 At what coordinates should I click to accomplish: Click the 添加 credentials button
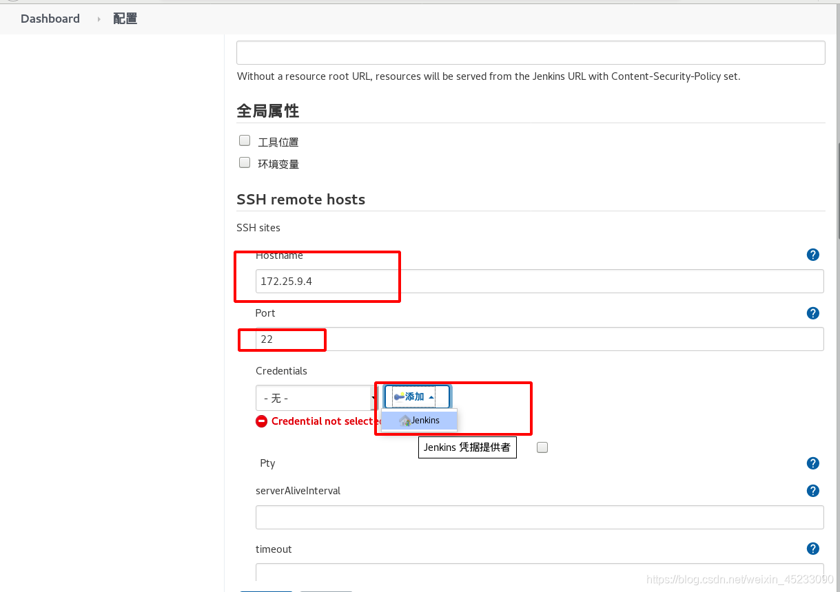pos(417,397)
